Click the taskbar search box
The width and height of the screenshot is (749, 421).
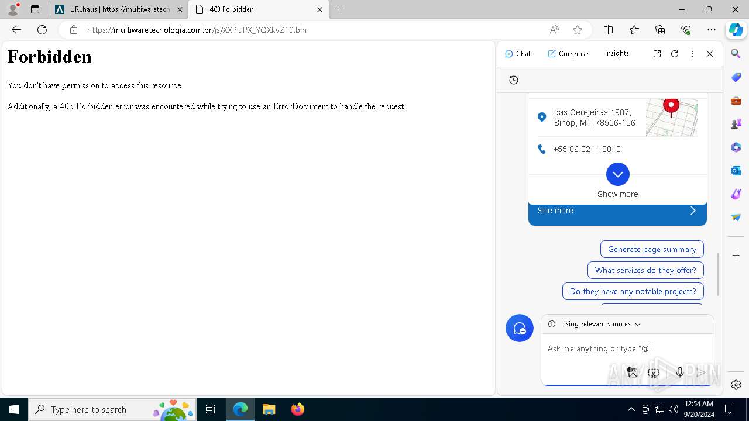tap(112, 409)
